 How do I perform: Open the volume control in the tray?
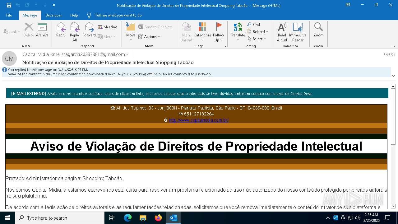(358, 218)
